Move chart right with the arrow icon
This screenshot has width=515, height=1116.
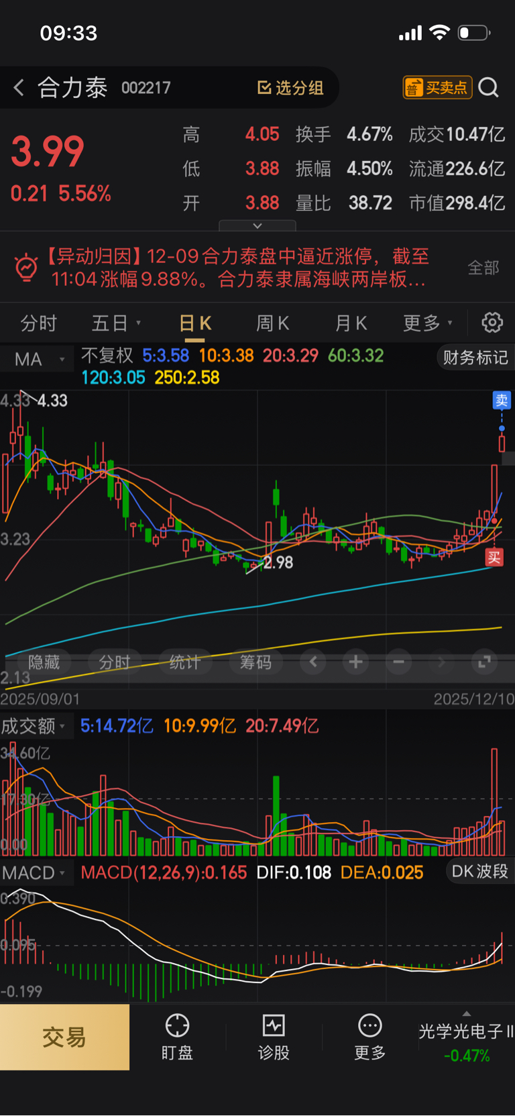tap(441, 662)
